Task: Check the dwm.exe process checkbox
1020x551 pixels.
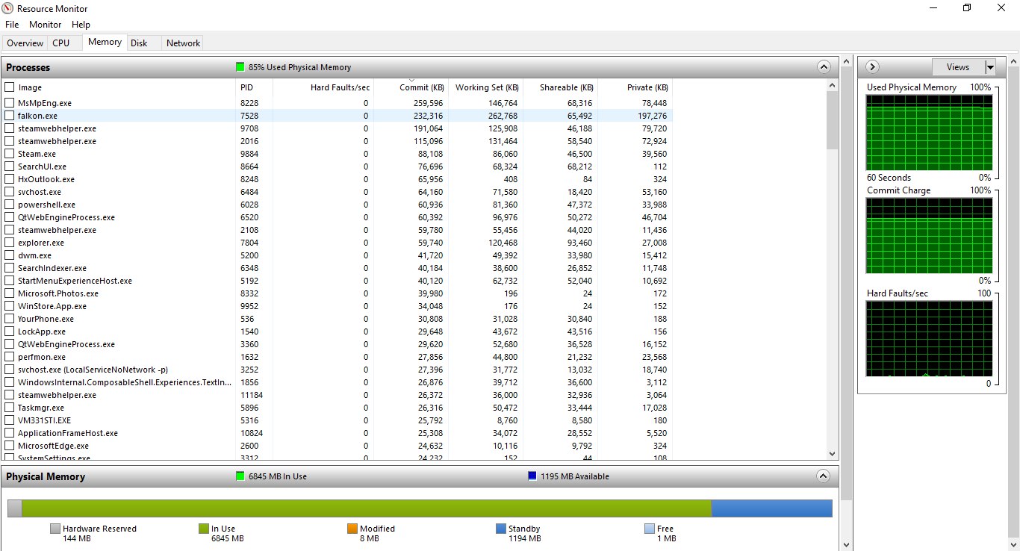Action: pyautogui.click(x=10, y=255)
